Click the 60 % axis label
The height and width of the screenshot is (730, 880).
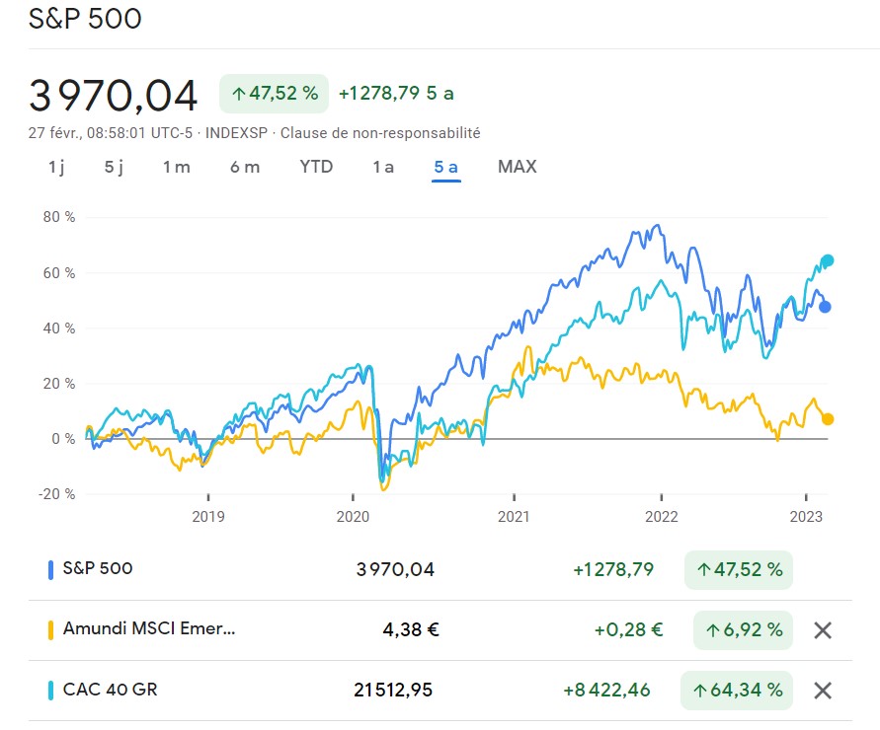[x=59, y=273]
